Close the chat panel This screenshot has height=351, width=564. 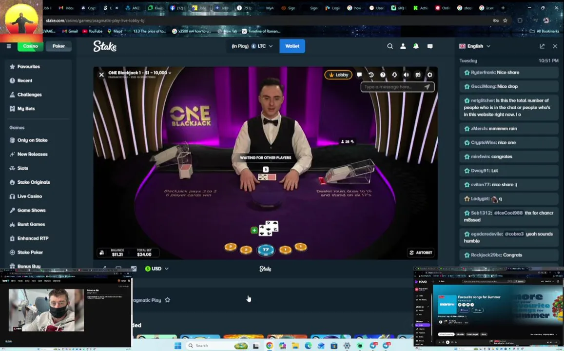pyautogui.click(x=555, y=46)
